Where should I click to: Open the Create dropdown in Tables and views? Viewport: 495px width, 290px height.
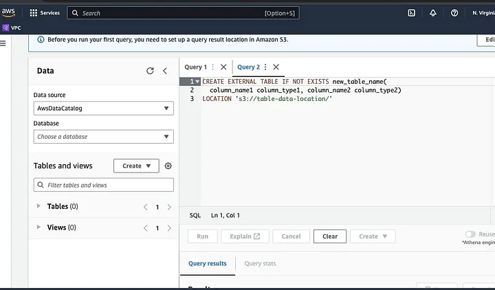point(136,166)
